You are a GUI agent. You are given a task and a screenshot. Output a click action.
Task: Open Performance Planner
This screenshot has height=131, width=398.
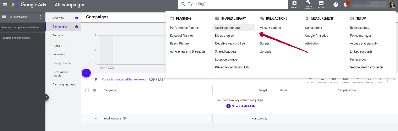click(184, 28)
